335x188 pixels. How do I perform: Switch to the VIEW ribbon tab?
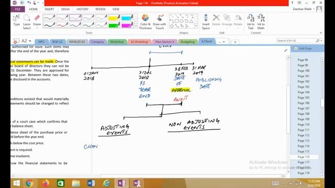coord(116,9)
